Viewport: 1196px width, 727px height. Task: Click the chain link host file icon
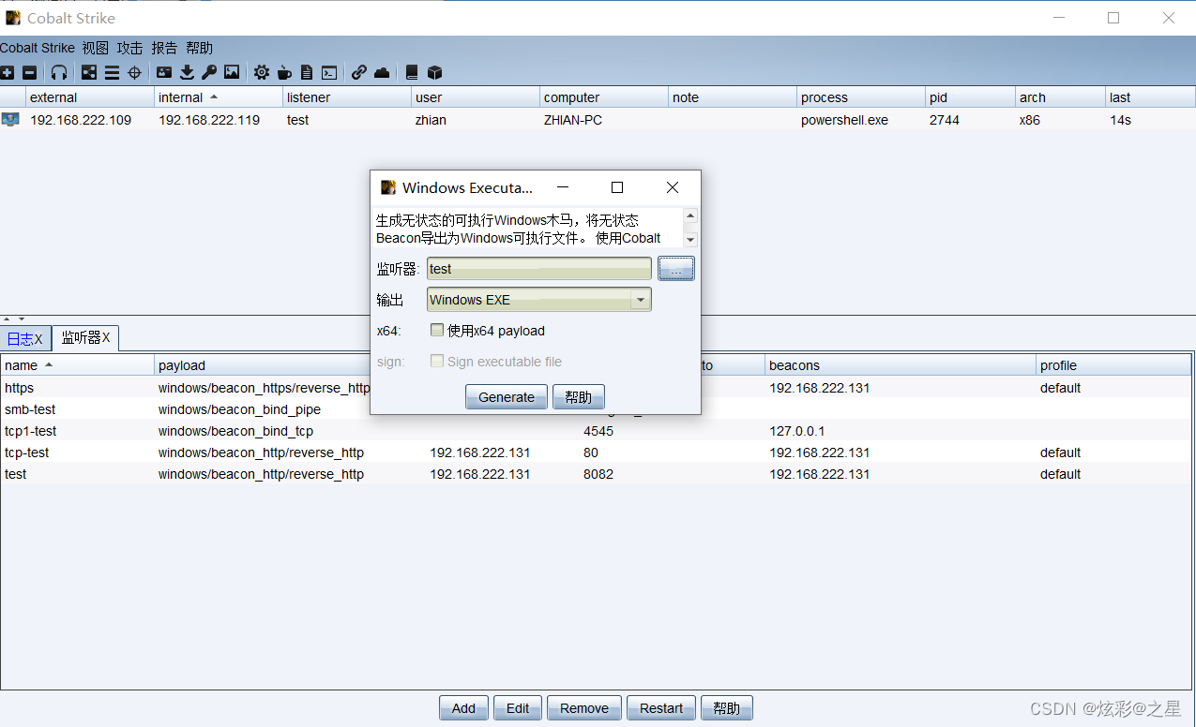[359, 72]
